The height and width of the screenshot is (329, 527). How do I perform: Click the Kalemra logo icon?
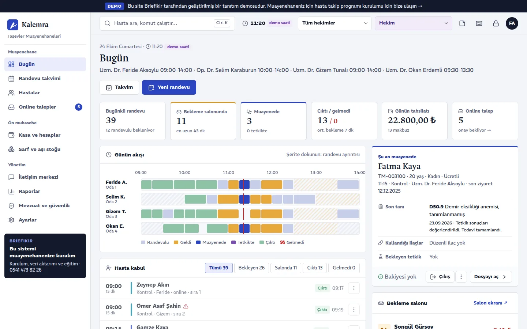[13, 25]
